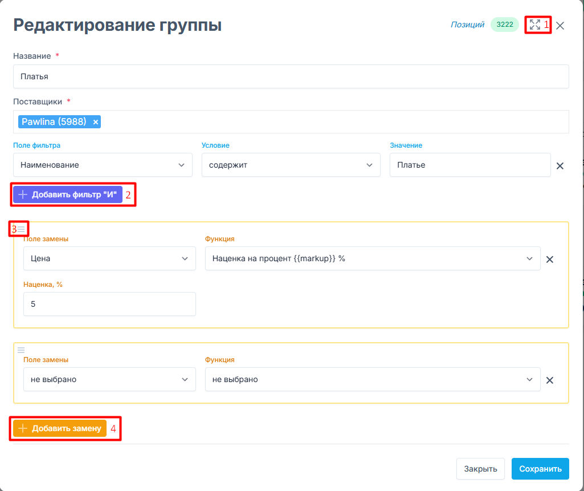The height and width of the screenshot is (491, 584).
Task: Remove the Pawlina (5988) supplier tag
Action: click(x=96, y=122)
